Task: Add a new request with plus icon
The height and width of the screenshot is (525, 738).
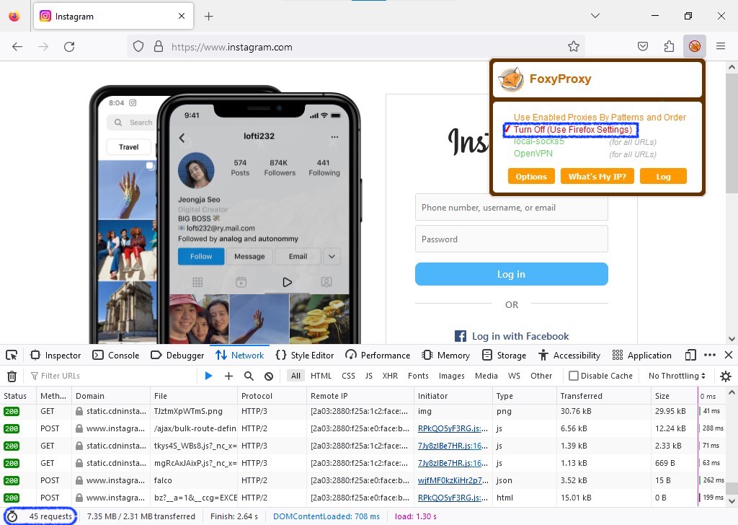Action: pyautogui.click(x=228, y=376)
